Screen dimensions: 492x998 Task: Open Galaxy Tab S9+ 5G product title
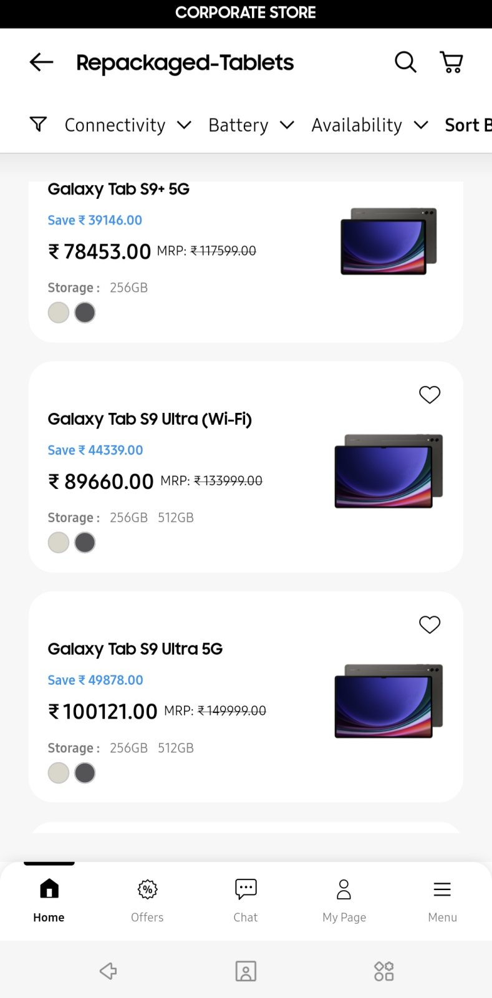click(118, 189)
